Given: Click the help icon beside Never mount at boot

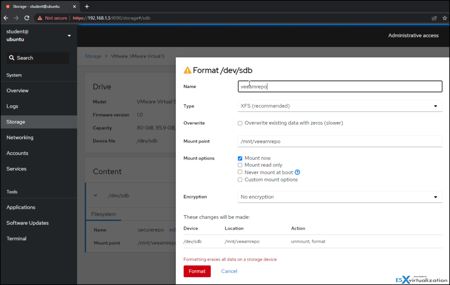Looking at the screenshot, I should (x=298, y=172).
